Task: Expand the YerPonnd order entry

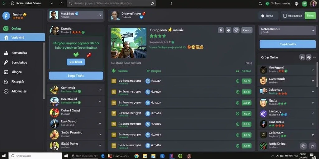Action: (313, 70)
